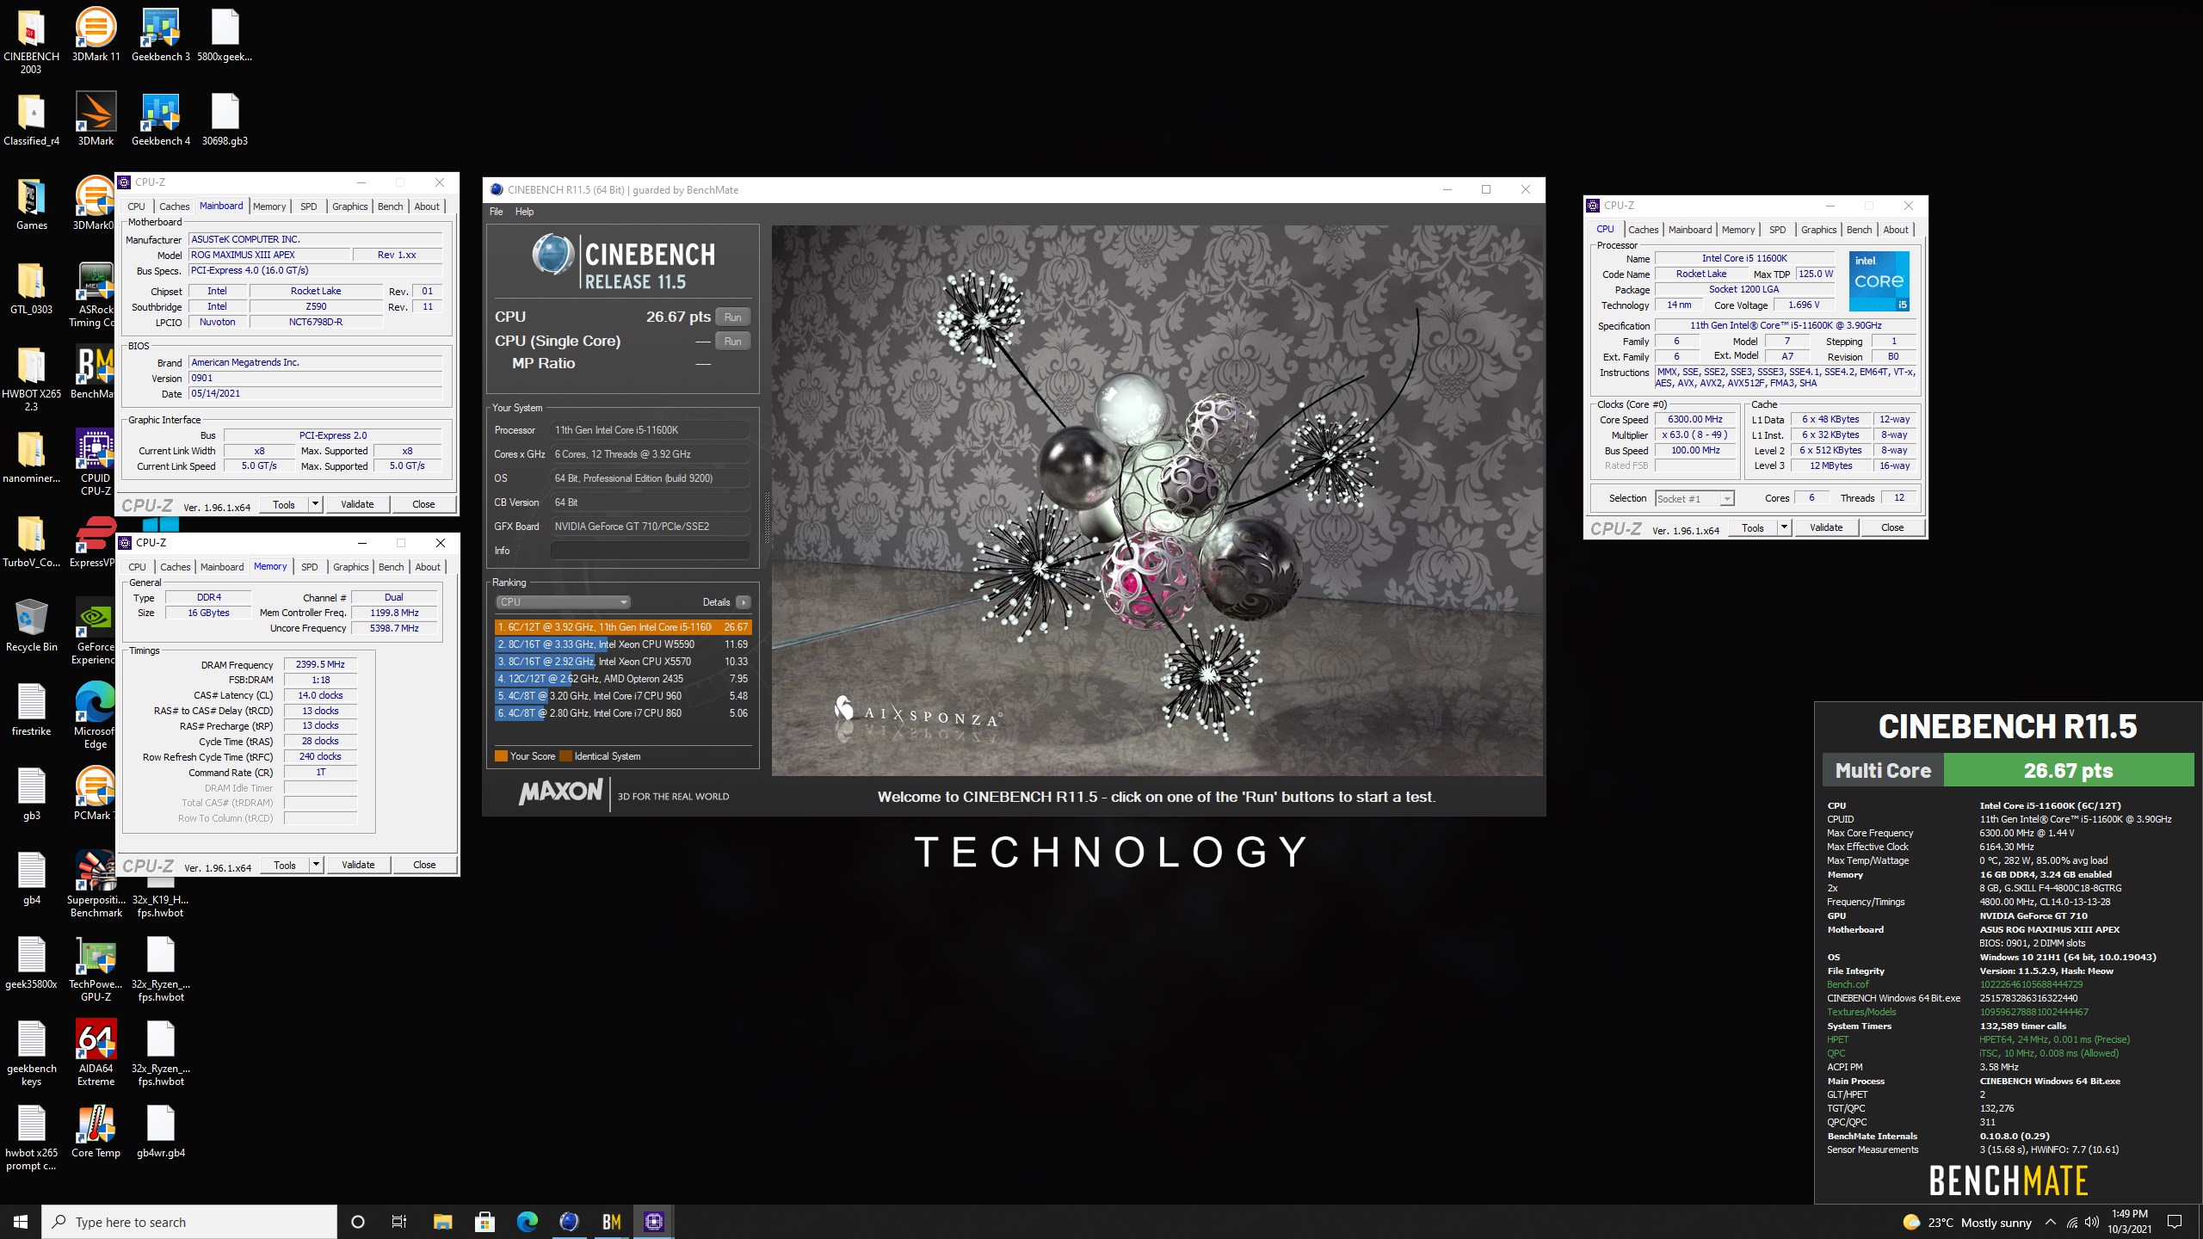Click the BenchMate taskbar icon
This screenshot has height=1239, width=2203.
[611, 1221]
